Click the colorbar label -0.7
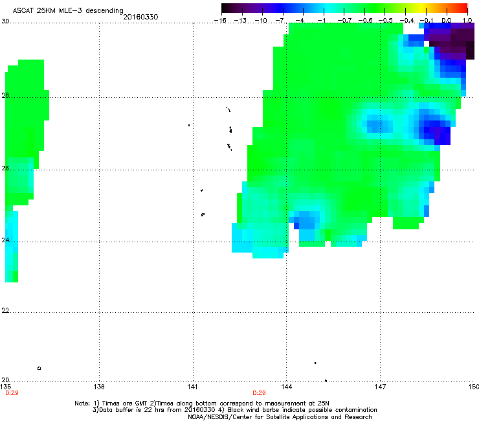Viewport: 479px width, 421px height. [344, 21]
